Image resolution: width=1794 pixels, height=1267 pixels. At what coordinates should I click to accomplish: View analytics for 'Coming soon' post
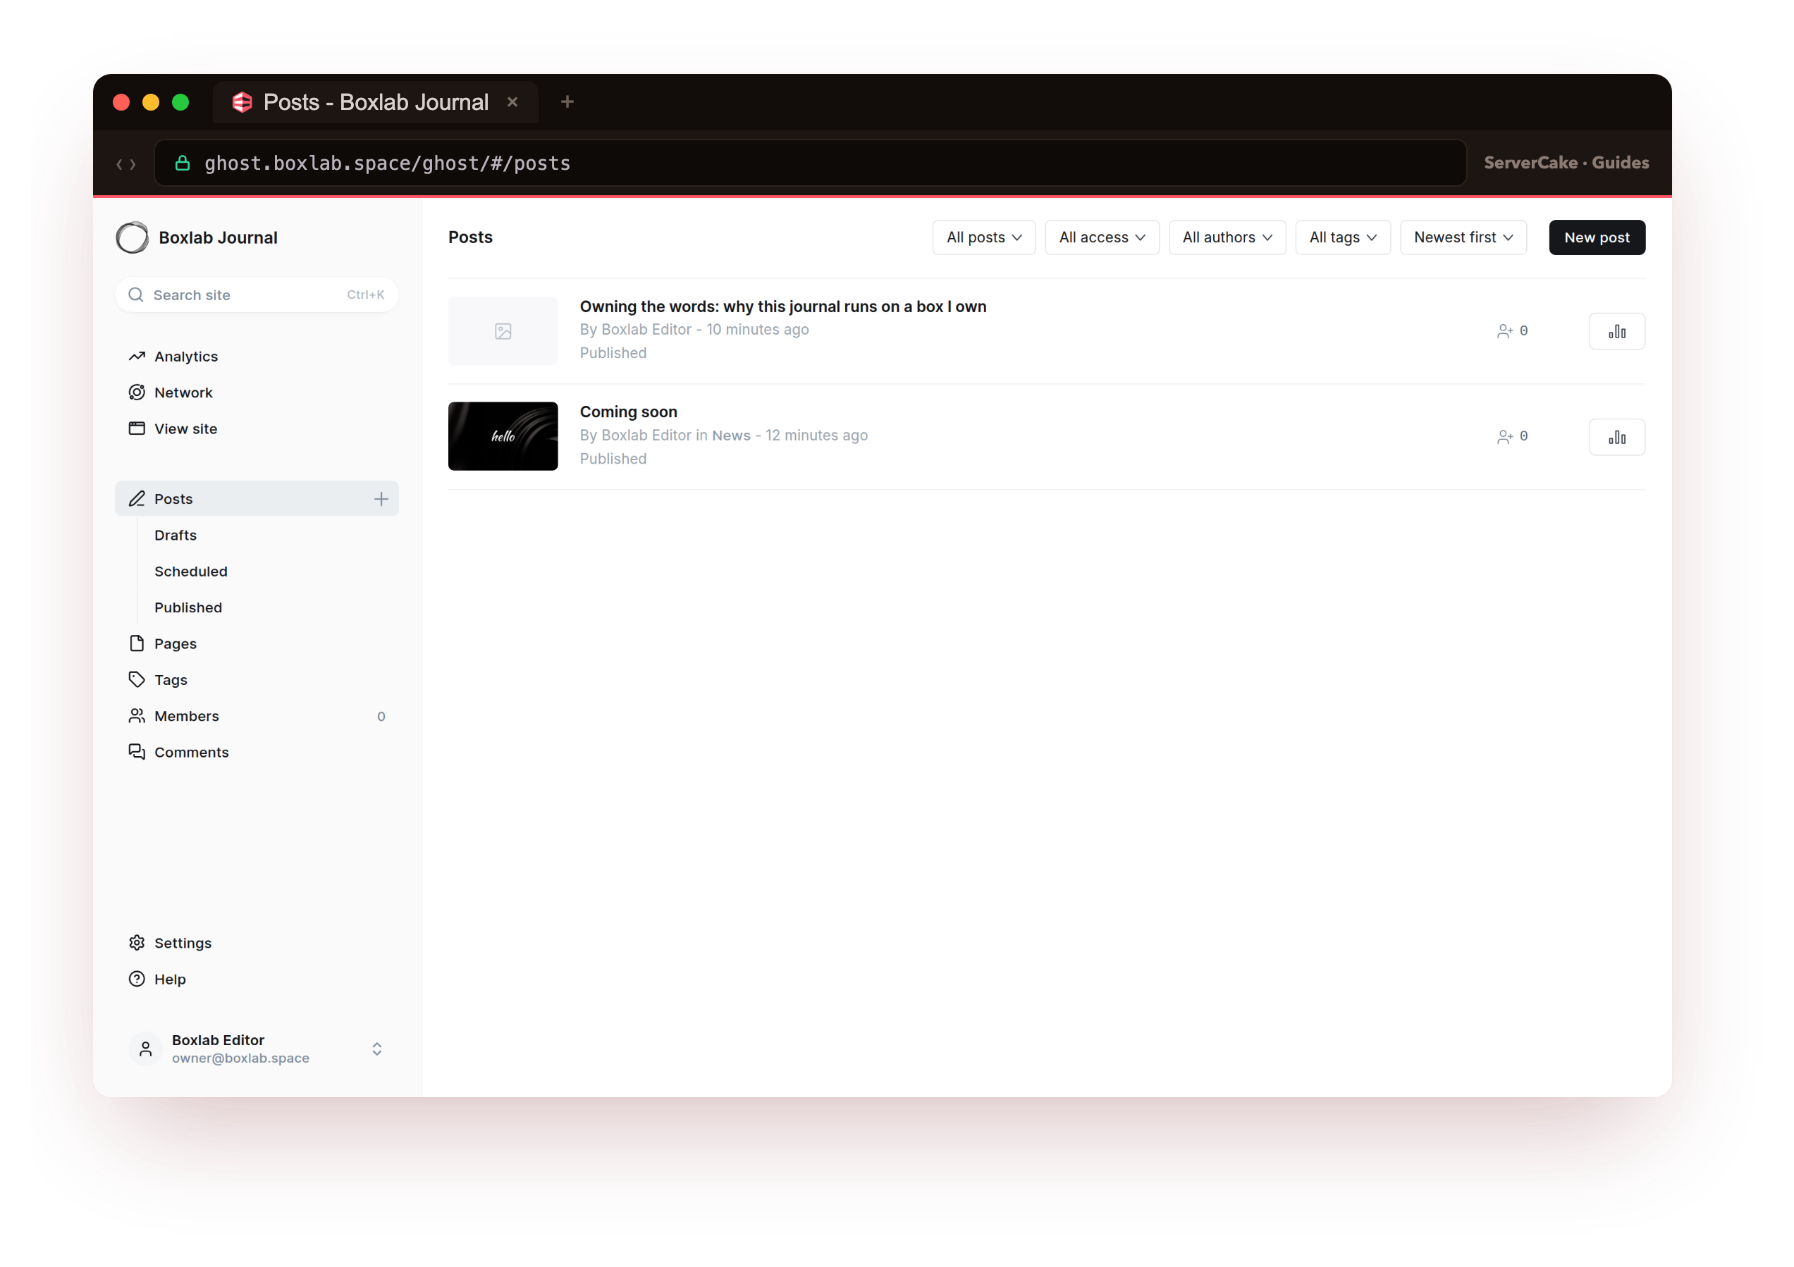click(1616, 437)
